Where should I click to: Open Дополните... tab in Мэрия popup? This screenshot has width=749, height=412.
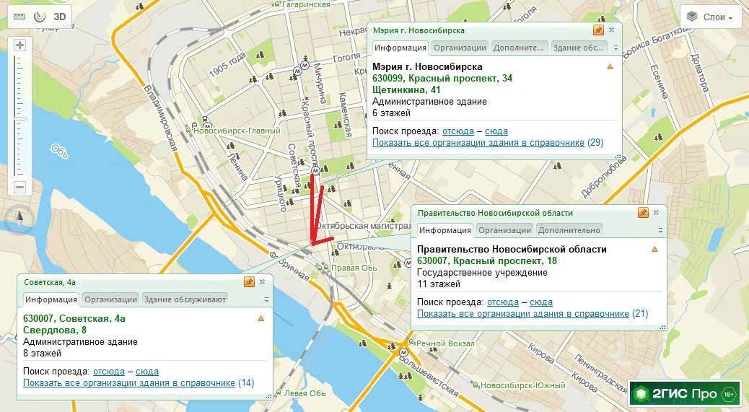[x=518, y=48]
